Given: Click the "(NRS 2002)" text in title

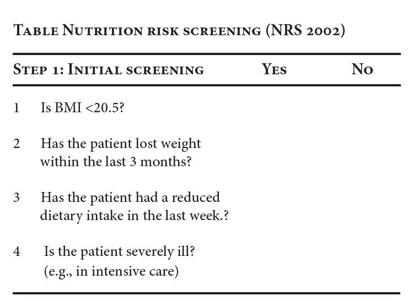Looking at the screenshot, I should (305, 31).
